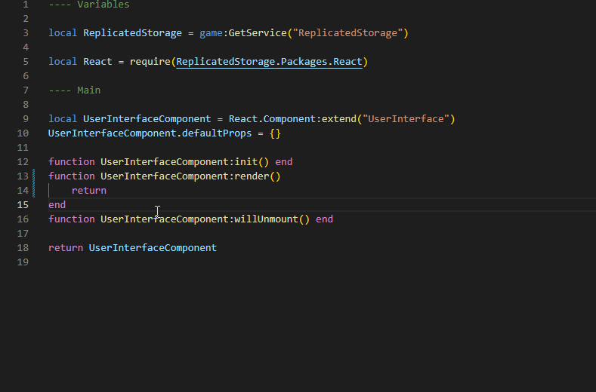
Task: Click the "return" keyword on line 18
Action: coord(66,248)
